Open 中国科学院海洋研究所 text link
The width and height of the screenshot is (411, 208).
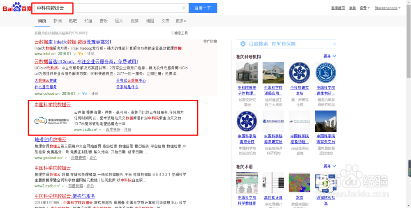[273, 139]
